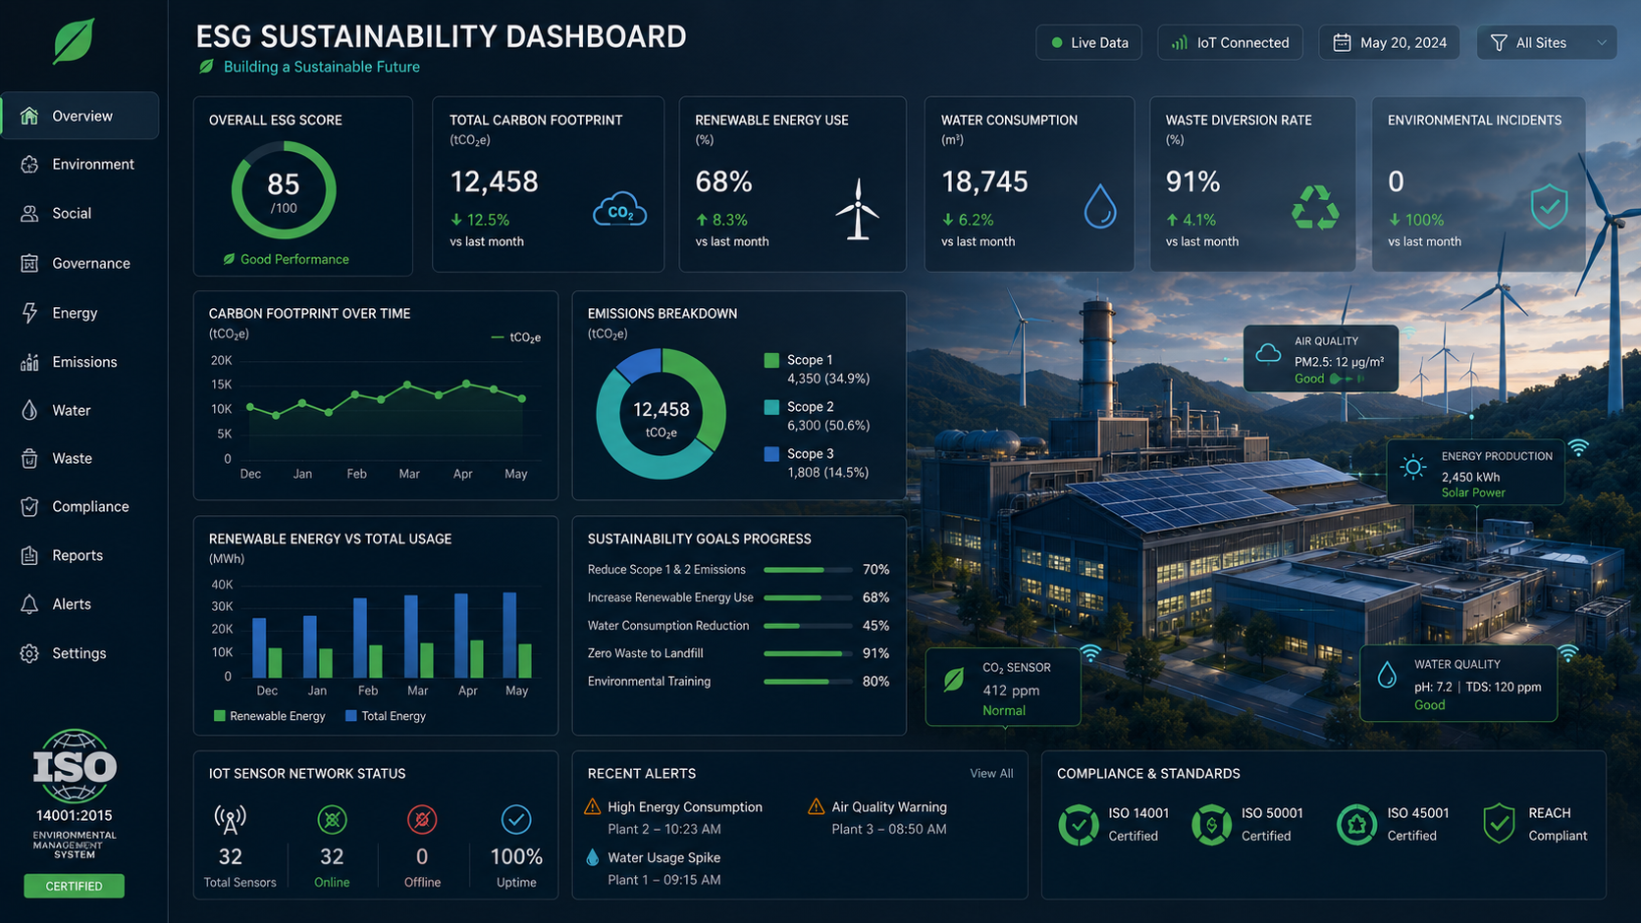This screenshot has height=923, width=1641.
Task: Click the recycling icon in waste diversion card
Action: 1315,208
